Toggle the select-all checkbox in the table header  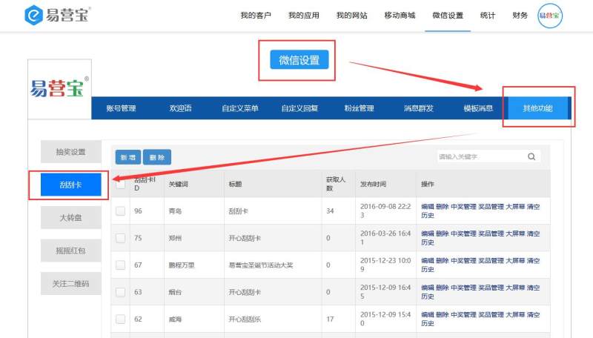(121, 184)
